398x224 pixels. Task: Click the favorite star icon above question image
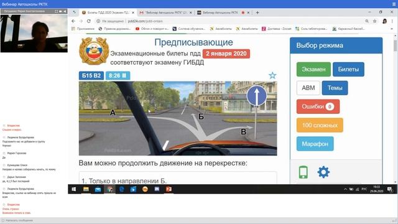[272, 75]
